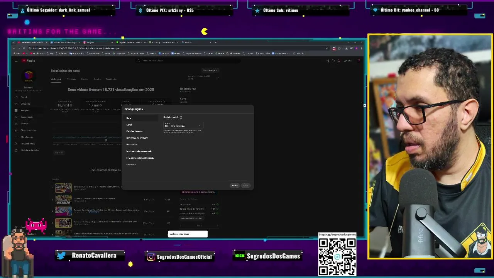The image size is (494, 278).
Task: Click the disabled Salvar button in Configurações
Action: pos(246,186)
